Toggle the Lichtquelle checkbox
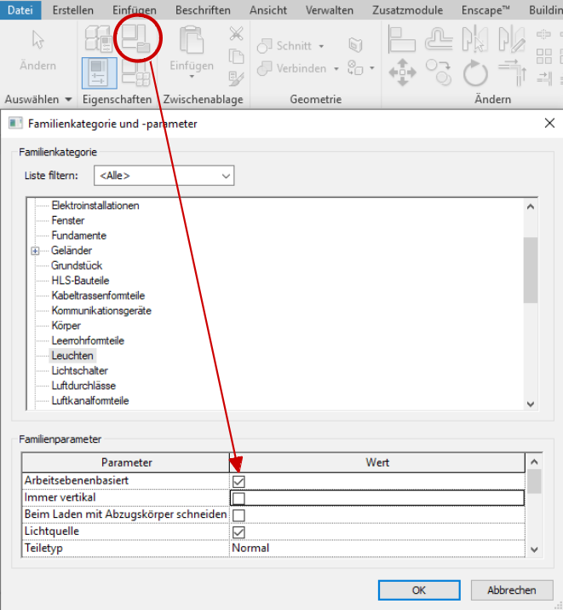Screen dimensions: 563x610 click(239, 532)
